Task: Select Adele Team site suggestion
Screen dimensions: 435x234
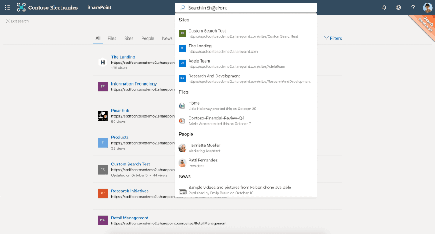Action: (x=246, y=64)
